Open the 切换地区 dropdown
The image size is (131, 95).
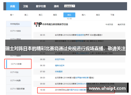(70, 6)
